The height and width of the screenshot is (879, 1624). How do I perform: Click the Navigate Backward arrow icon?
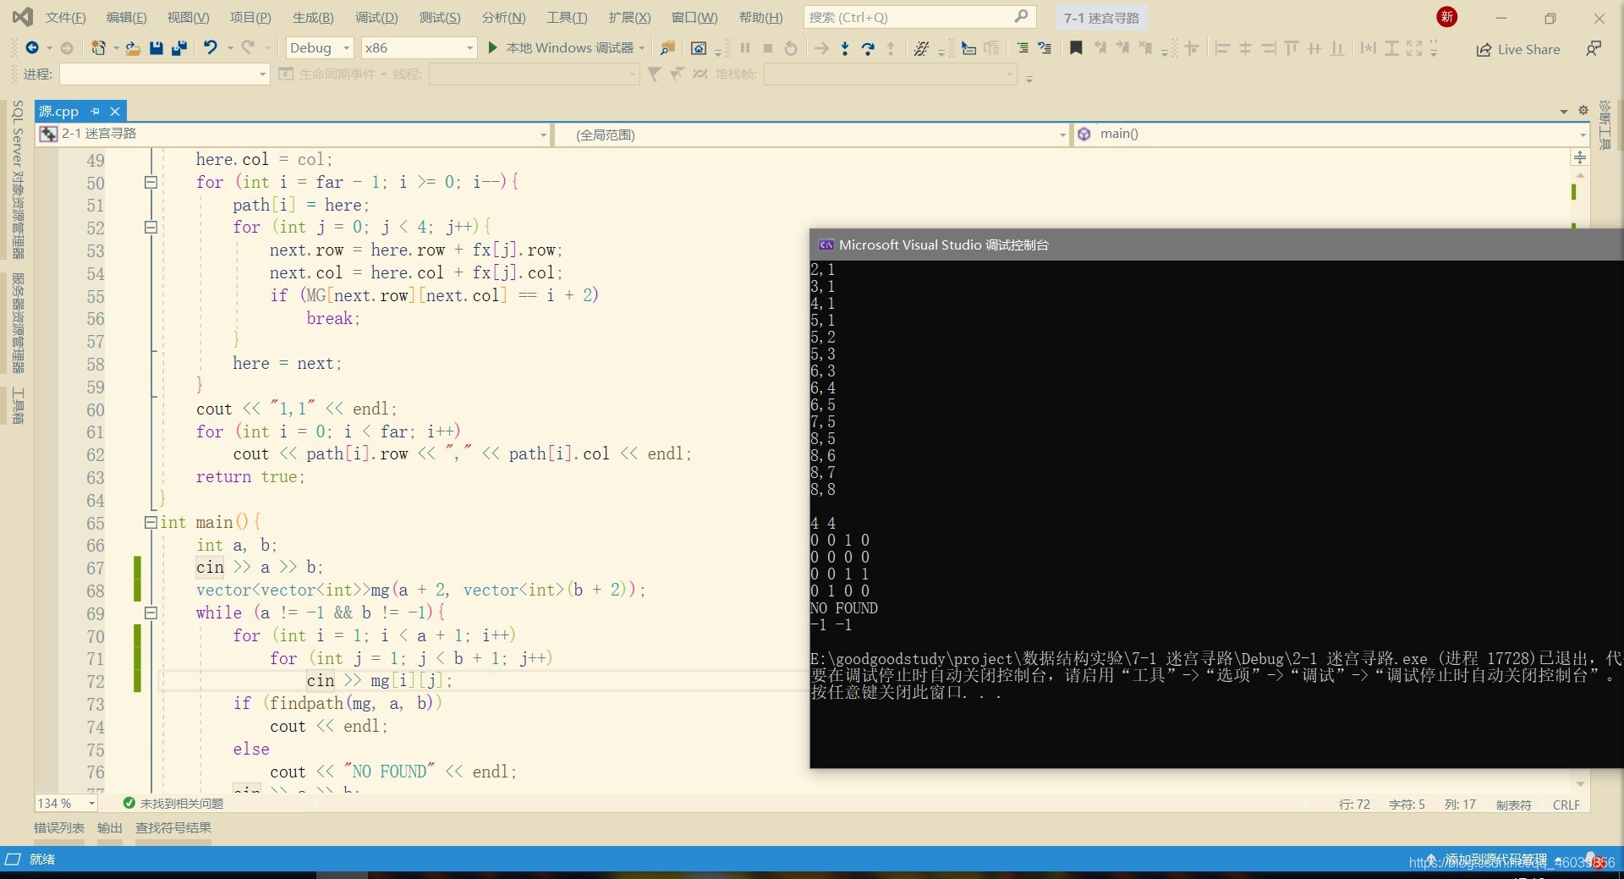tap(32, 48)
